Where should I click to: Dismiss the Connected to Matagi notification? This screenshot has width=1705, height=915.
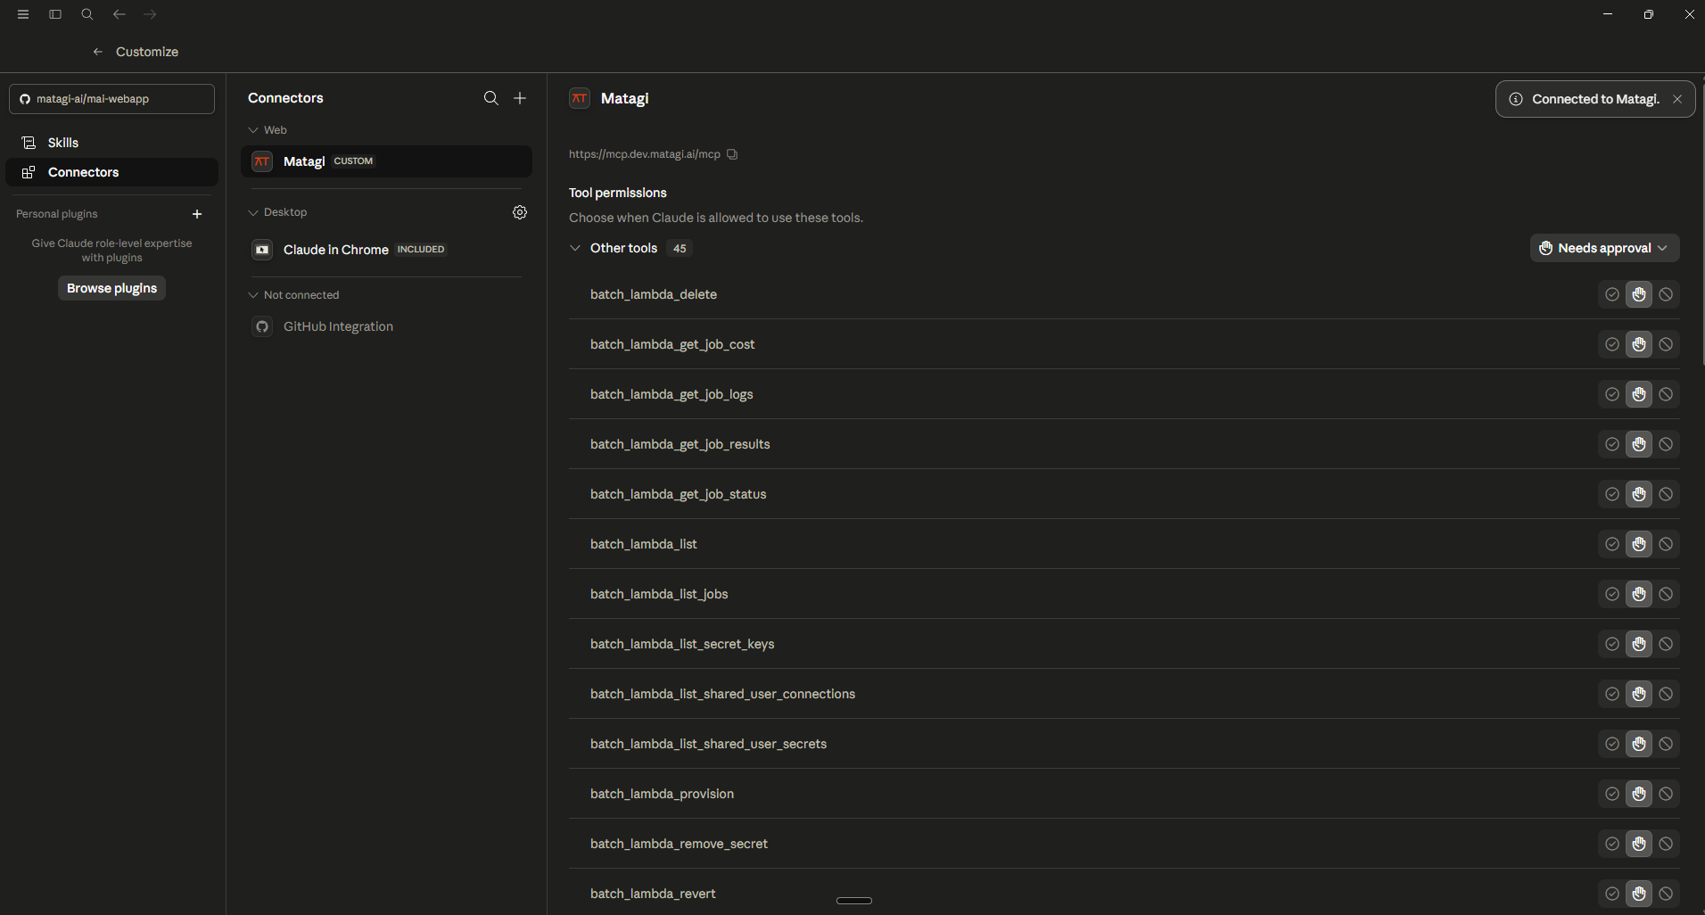pyautogui.click(x=1677, y=99)
